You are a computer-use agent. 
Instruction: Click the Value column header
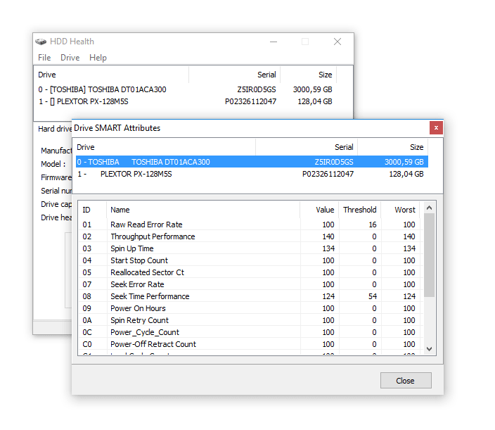(x=319, y=210)
